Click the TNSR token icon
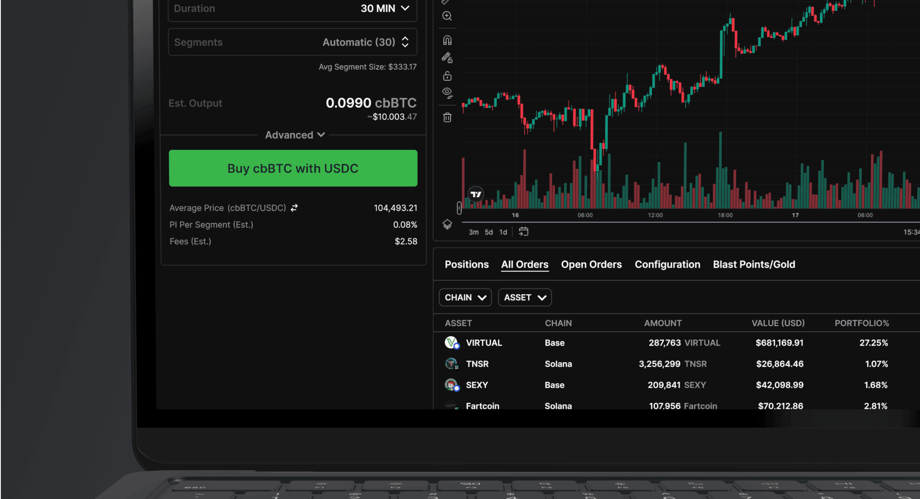This screenshot has height=499, width=920. [452, 364]
